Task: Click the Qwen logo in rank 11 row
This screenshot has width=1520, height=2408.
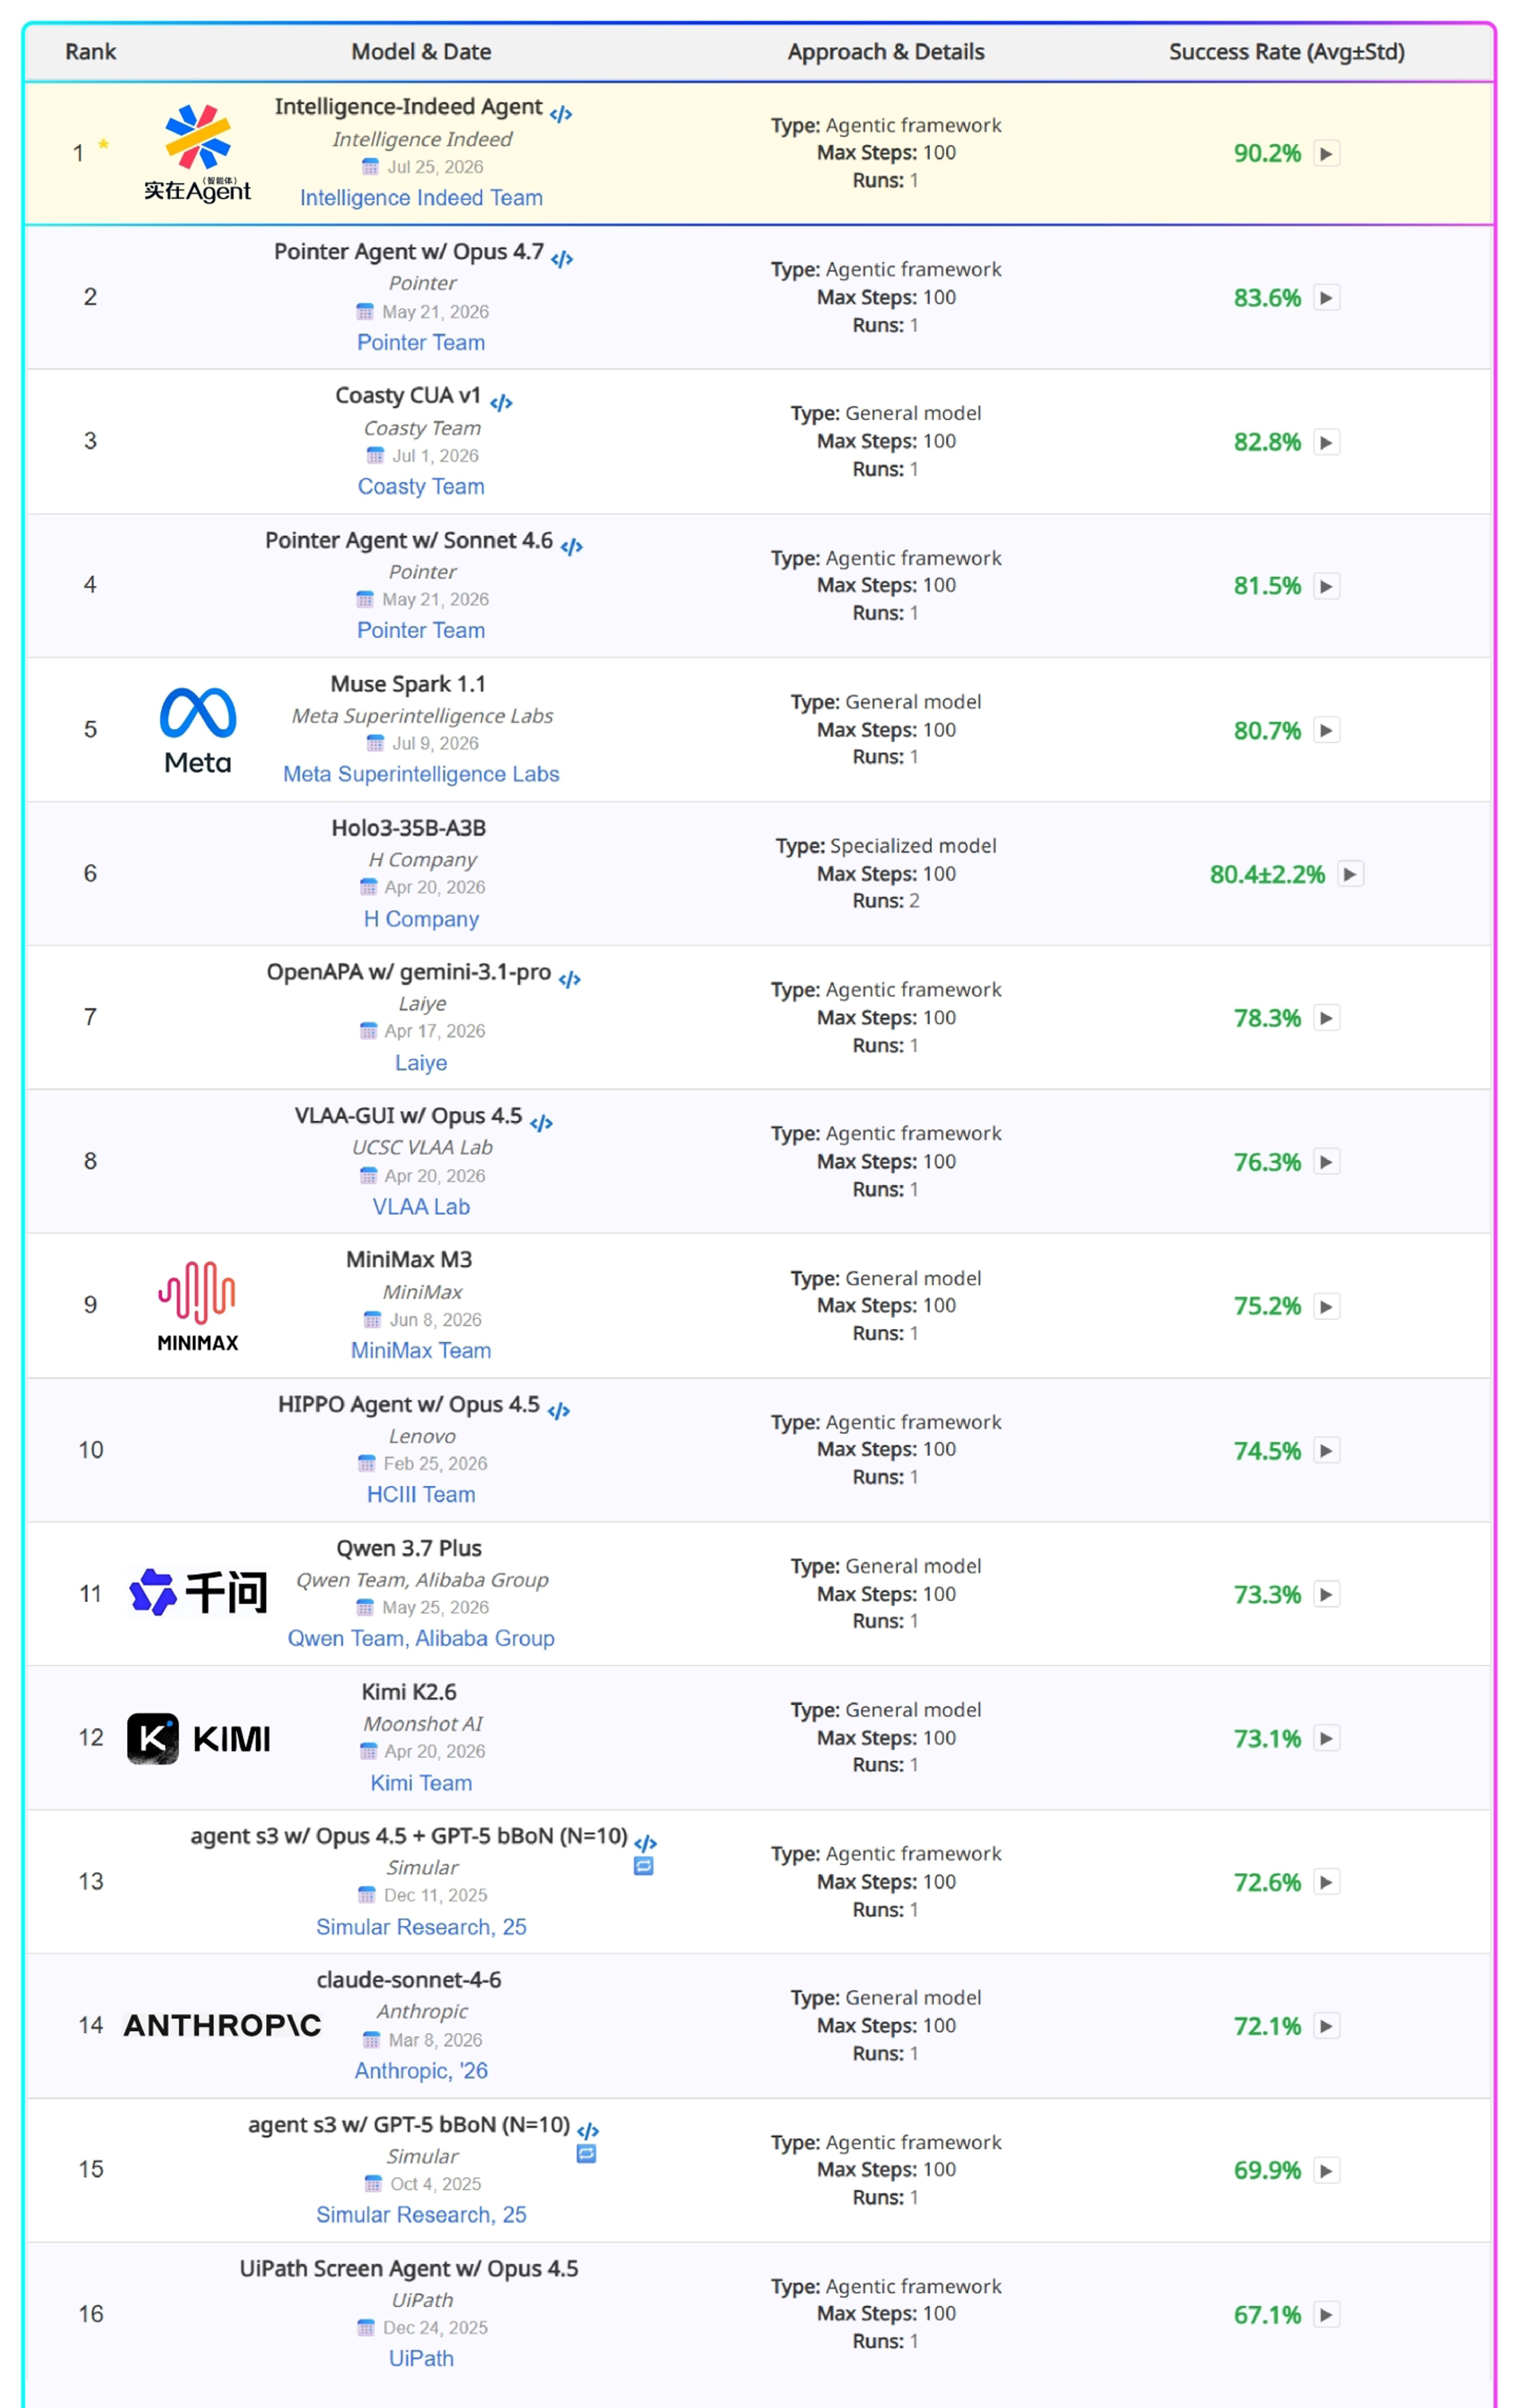Action: (198, 1593)
